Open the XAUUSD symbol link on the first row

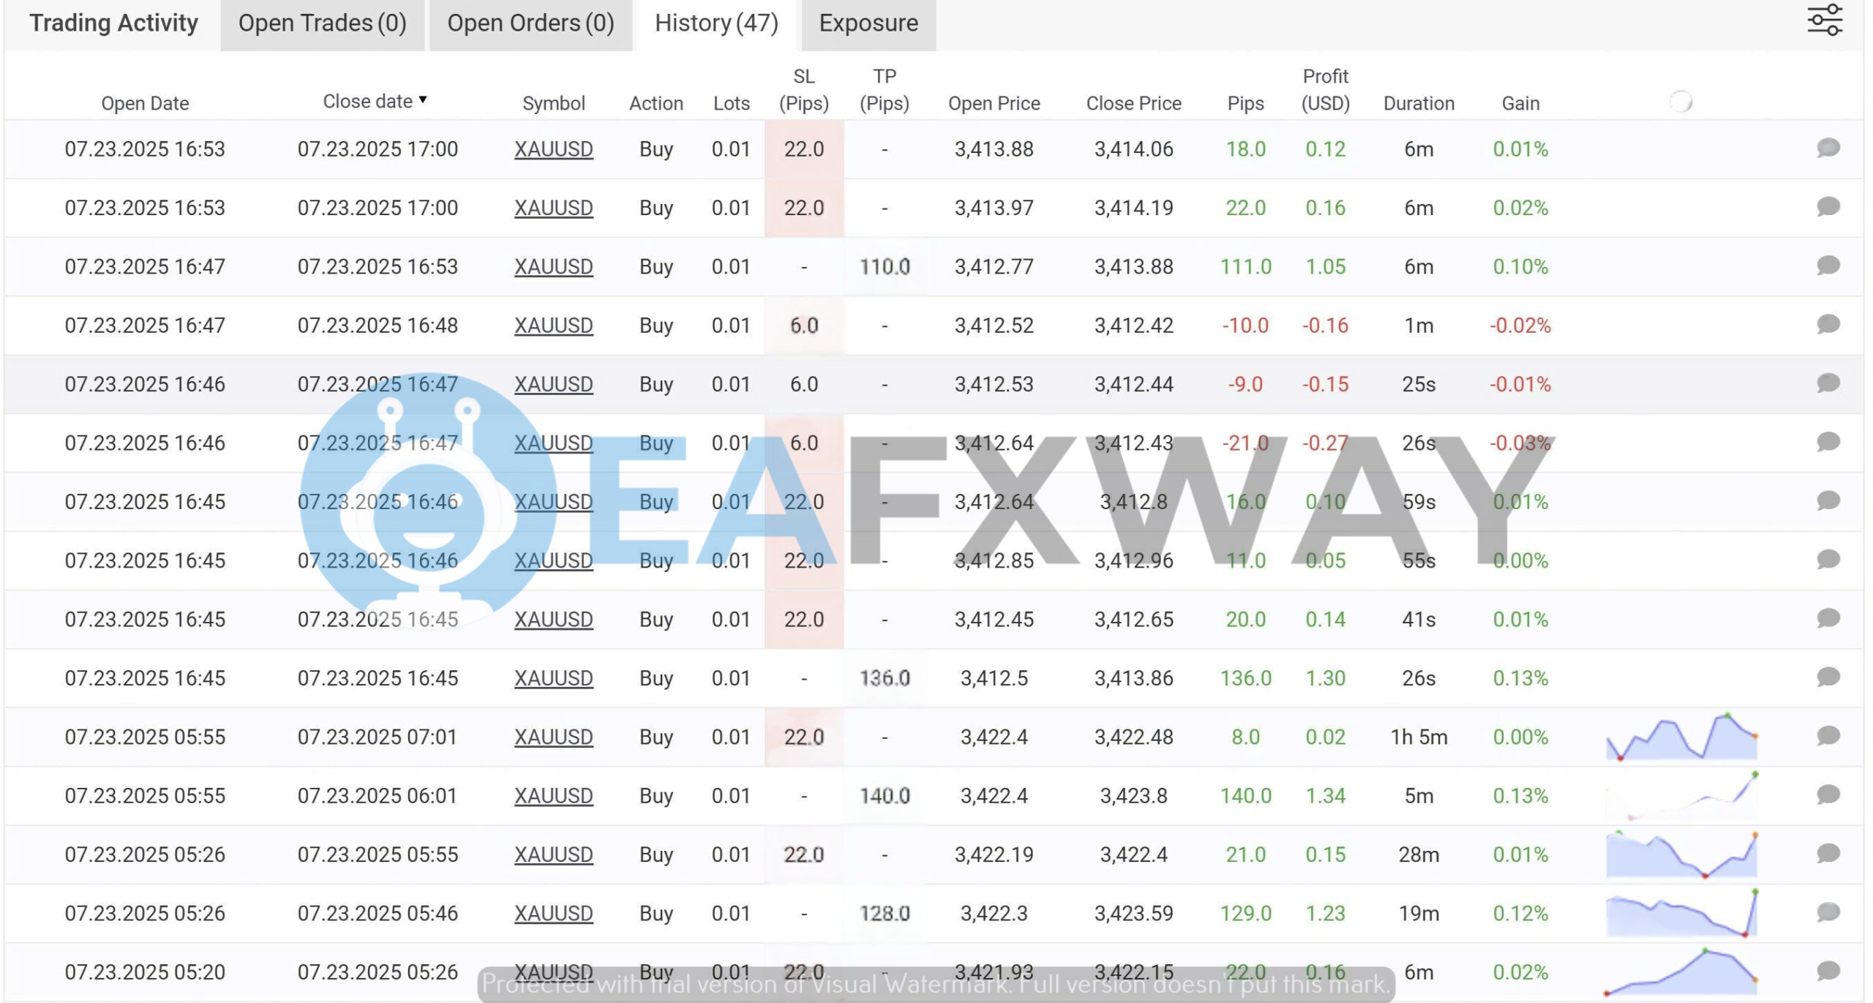point(554,149)
